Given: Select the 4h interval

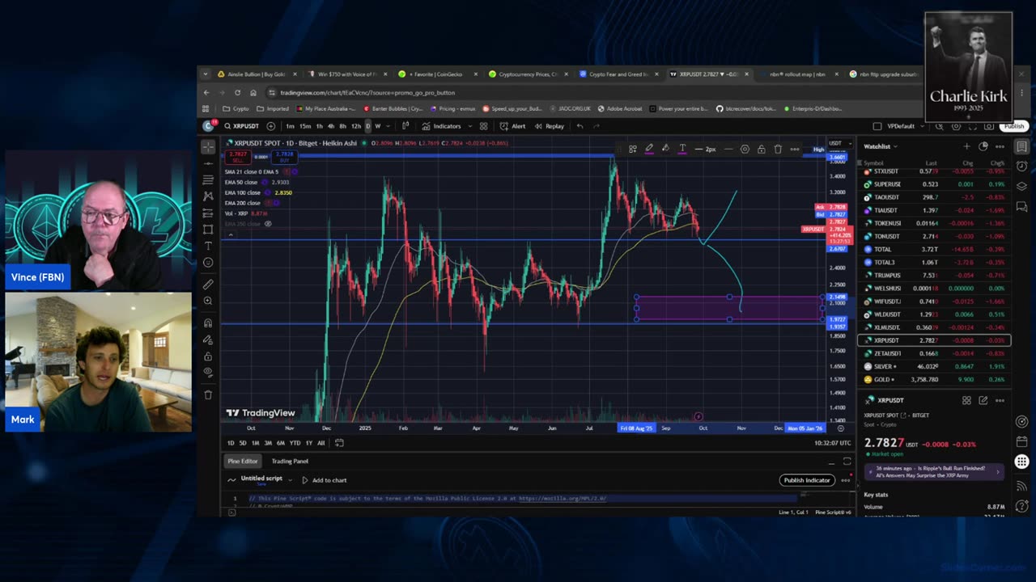Looking at the screenshot, I should (x=330, y=126).
